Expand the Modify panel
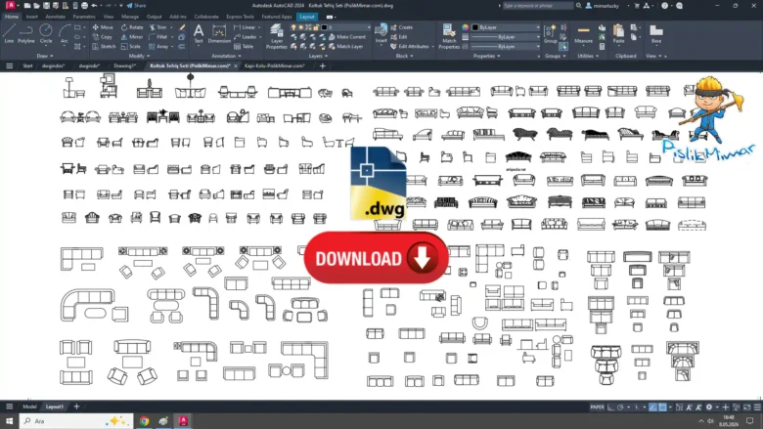763x429 pixels. point(139,56)
